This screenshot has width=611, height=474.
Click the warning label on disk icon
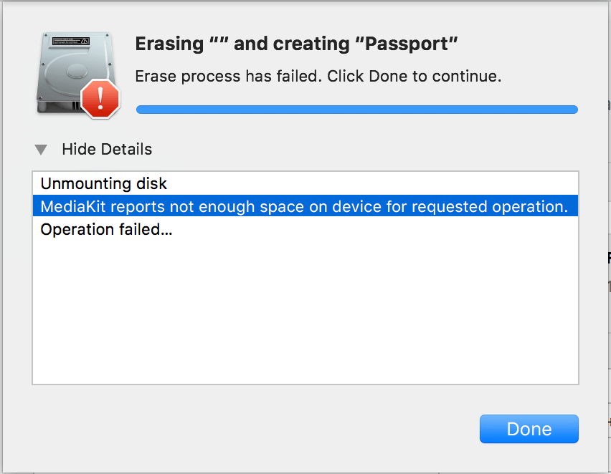(x=71, y=41)
